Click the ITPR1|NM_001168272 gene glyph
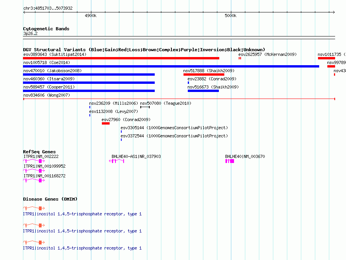The image size is (346, 260). [34, 180]
